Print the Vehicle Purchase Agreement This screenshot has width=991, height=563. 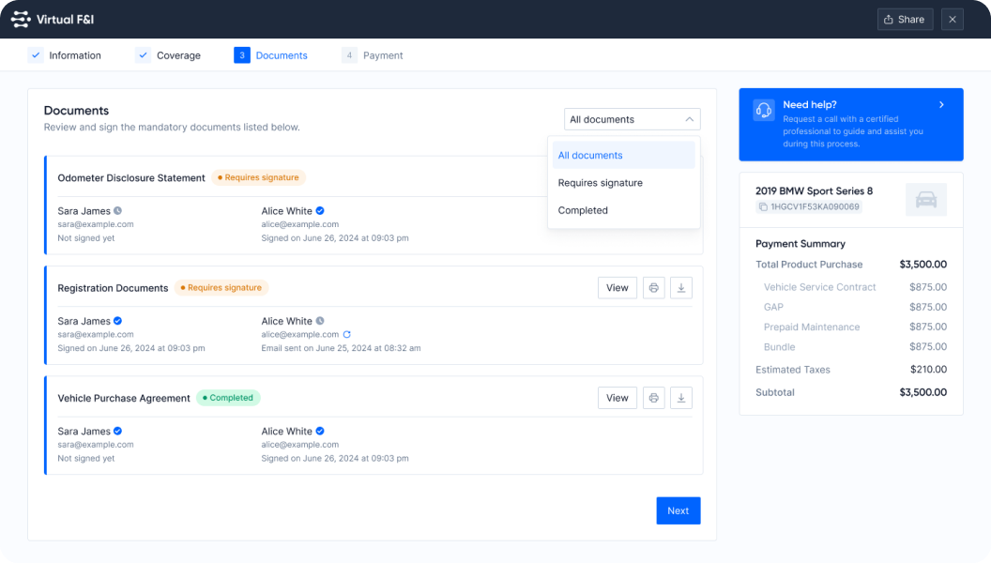coord(653,398)
